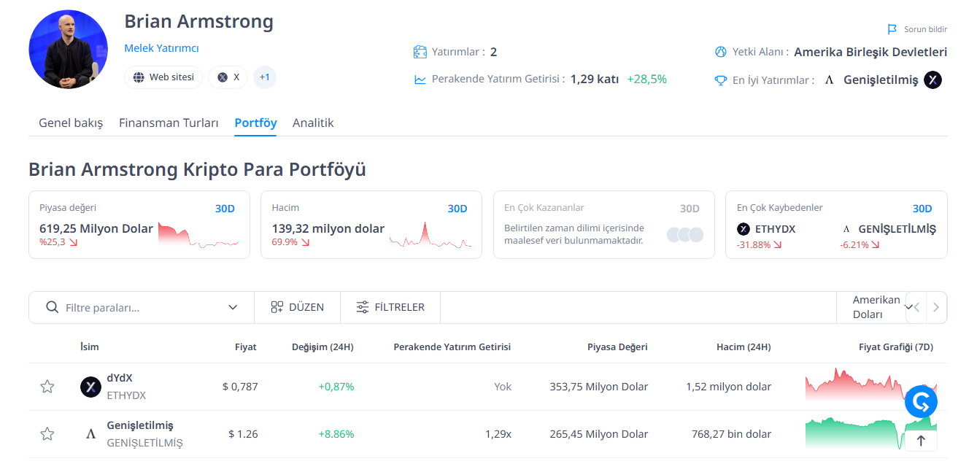Toggle the favorite star for Genişletilmiş
This screenshot has height=464, width=977.
(47, 434)
